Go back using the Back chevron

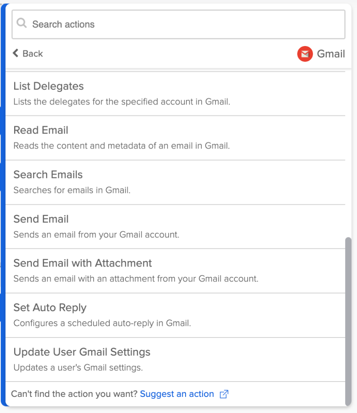click(x=16, y=53)
